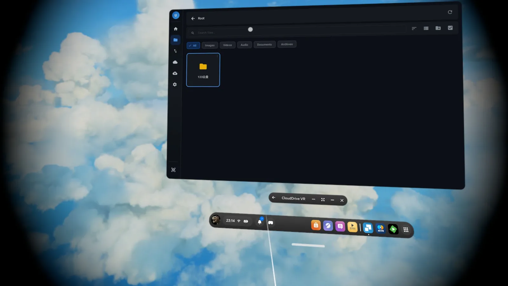Open the purple planet browser app
Viewport: 508px width, 286px height.
pyautogui.click(x=328, y=226)
